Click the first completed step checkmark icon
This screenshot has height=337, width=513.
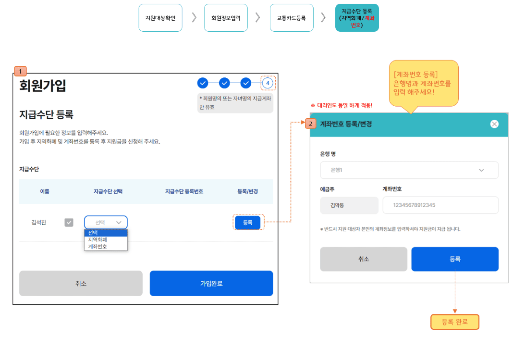(x=203, y=83)
